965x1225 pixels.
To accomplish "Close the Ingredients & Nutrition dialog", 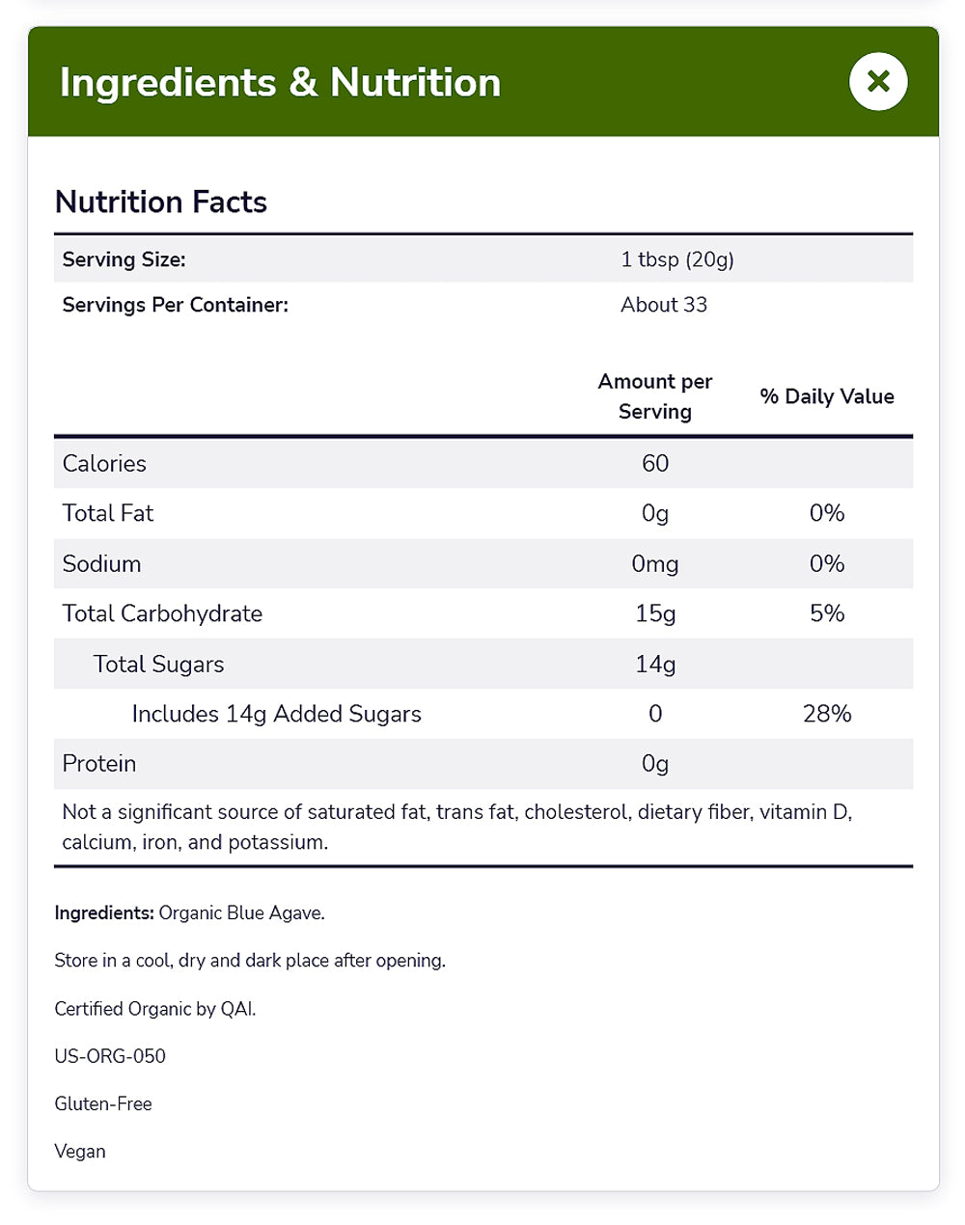I will tap(878, 82).
